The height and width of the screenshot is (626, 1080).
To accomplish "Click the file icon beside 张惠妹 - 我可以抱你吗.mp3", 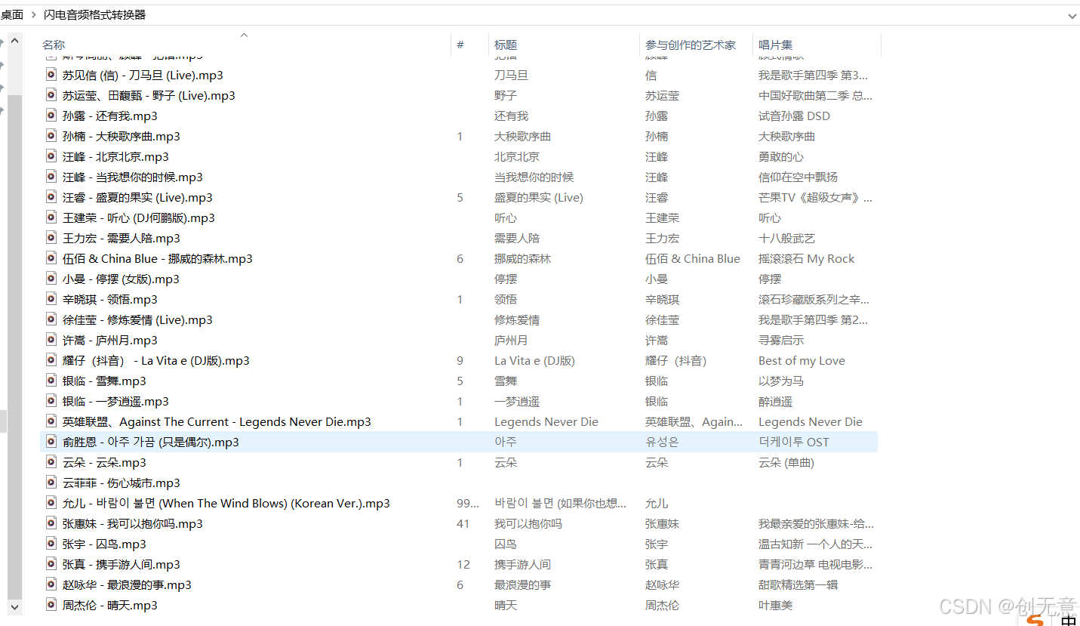I will 51,523.
